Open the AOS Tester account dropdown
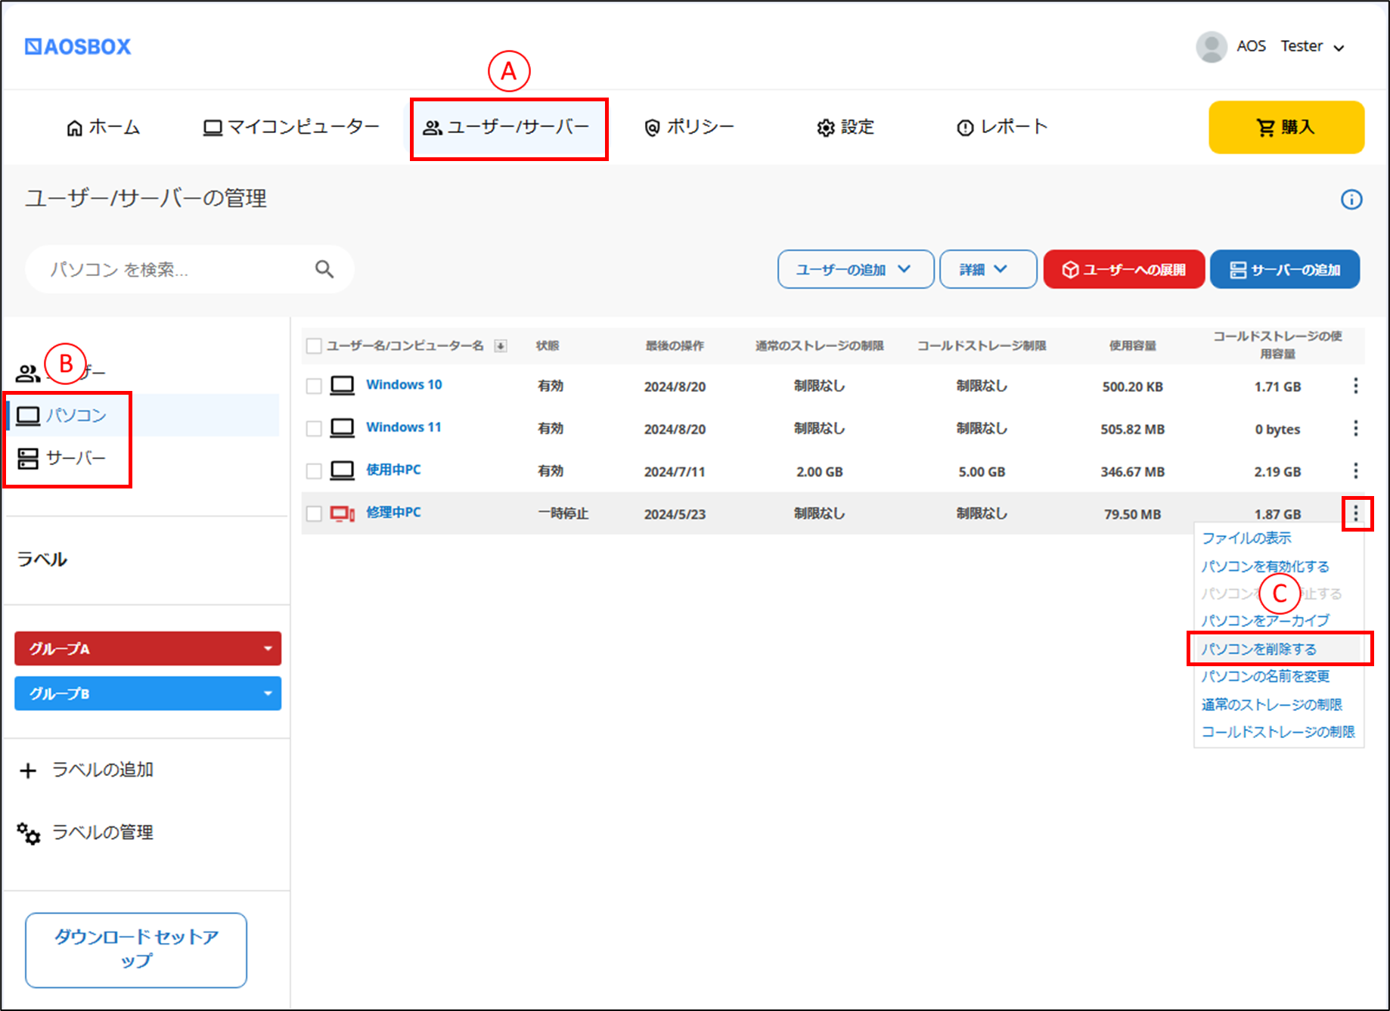The width and height of the screenshot is (1390, 1011). click(x=1339, y=48)
